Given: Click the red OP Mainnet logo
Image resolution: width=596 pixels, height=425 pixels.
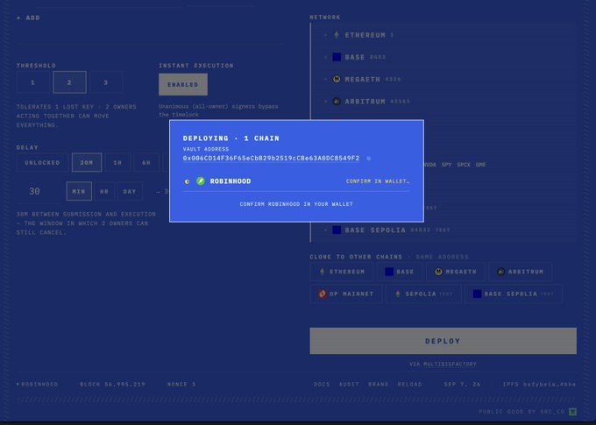Looking at the screenshot, I should point(322,294).
